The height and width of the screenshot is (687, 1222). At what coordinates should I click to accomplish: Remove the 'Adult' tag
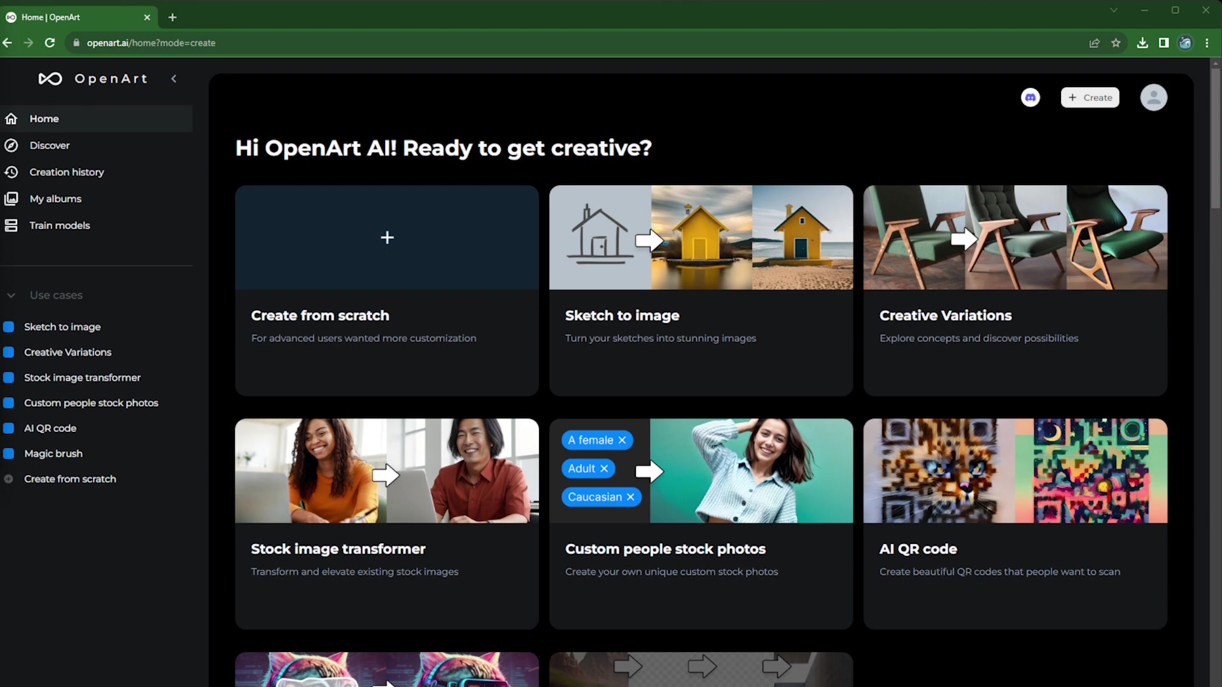coord(604,469)
